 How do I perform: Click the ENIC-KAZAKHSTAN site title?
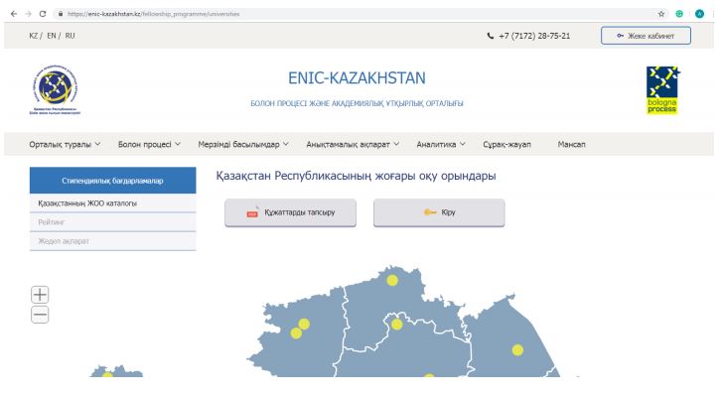point(357,78)
